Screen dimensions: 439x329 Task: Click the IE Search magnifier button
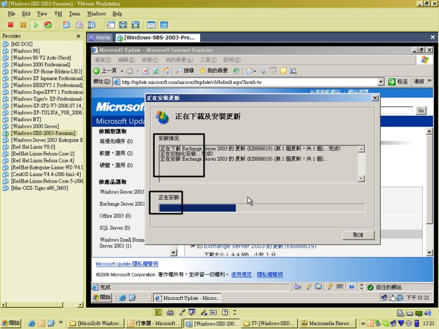click(184, 71)
